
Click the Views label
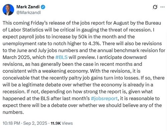coord(67,123)
